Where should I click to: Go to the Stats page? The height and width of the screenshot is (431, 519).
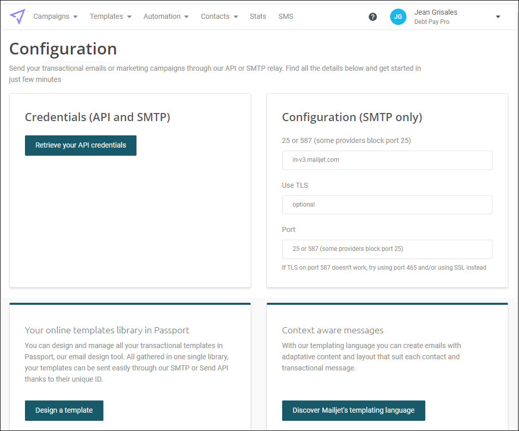coord(258,16)
